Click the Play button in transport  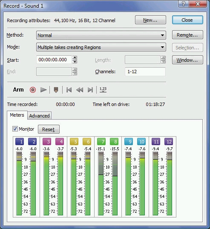(43, 90)
